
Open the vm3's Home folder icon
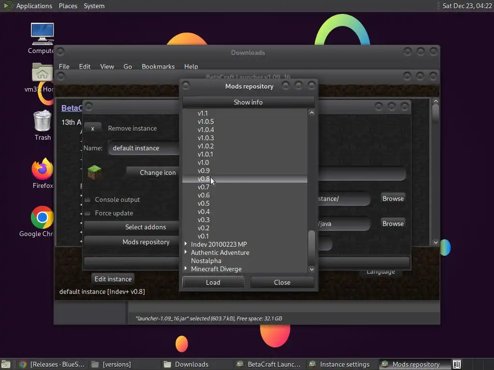pos(42,72)
